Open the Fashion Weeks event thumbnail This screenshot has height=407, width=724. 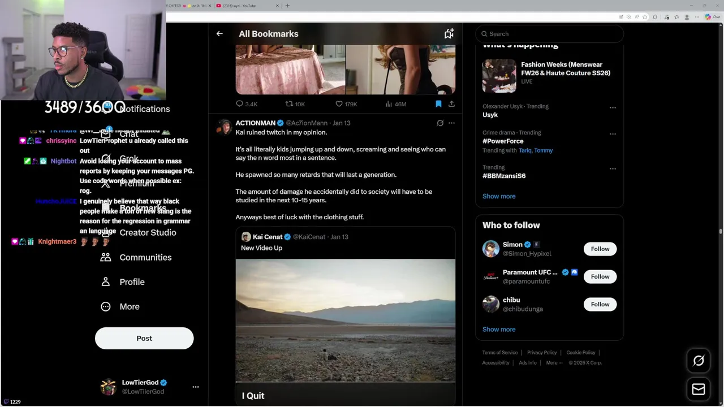point(499,76)
